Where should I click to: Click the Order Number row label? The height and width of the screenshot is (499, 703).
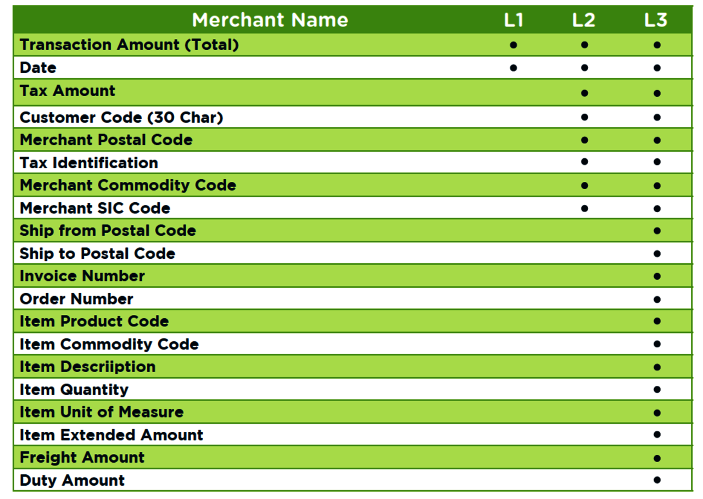76,300
